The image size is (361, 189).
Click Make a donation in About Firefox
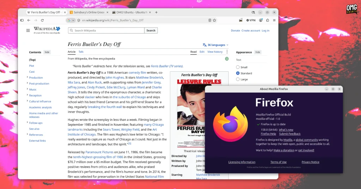284,150
